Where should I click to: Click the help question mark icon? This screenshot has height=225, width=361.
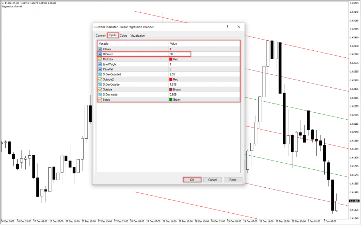pos(227,27)
